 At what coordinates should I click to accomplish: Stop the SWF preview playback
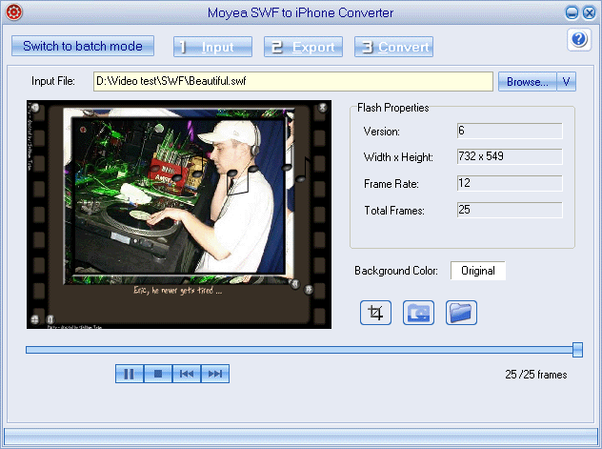tap(158, 374)
